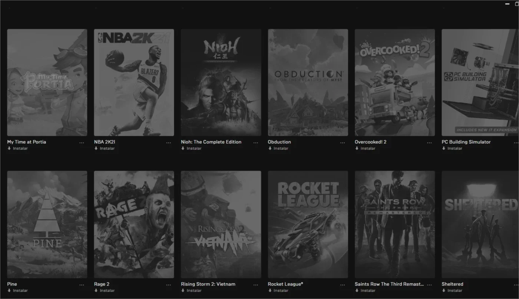This screenshot has height=299, width=519.
Task: Click Instalar under Pine
Action: point(17,290)
